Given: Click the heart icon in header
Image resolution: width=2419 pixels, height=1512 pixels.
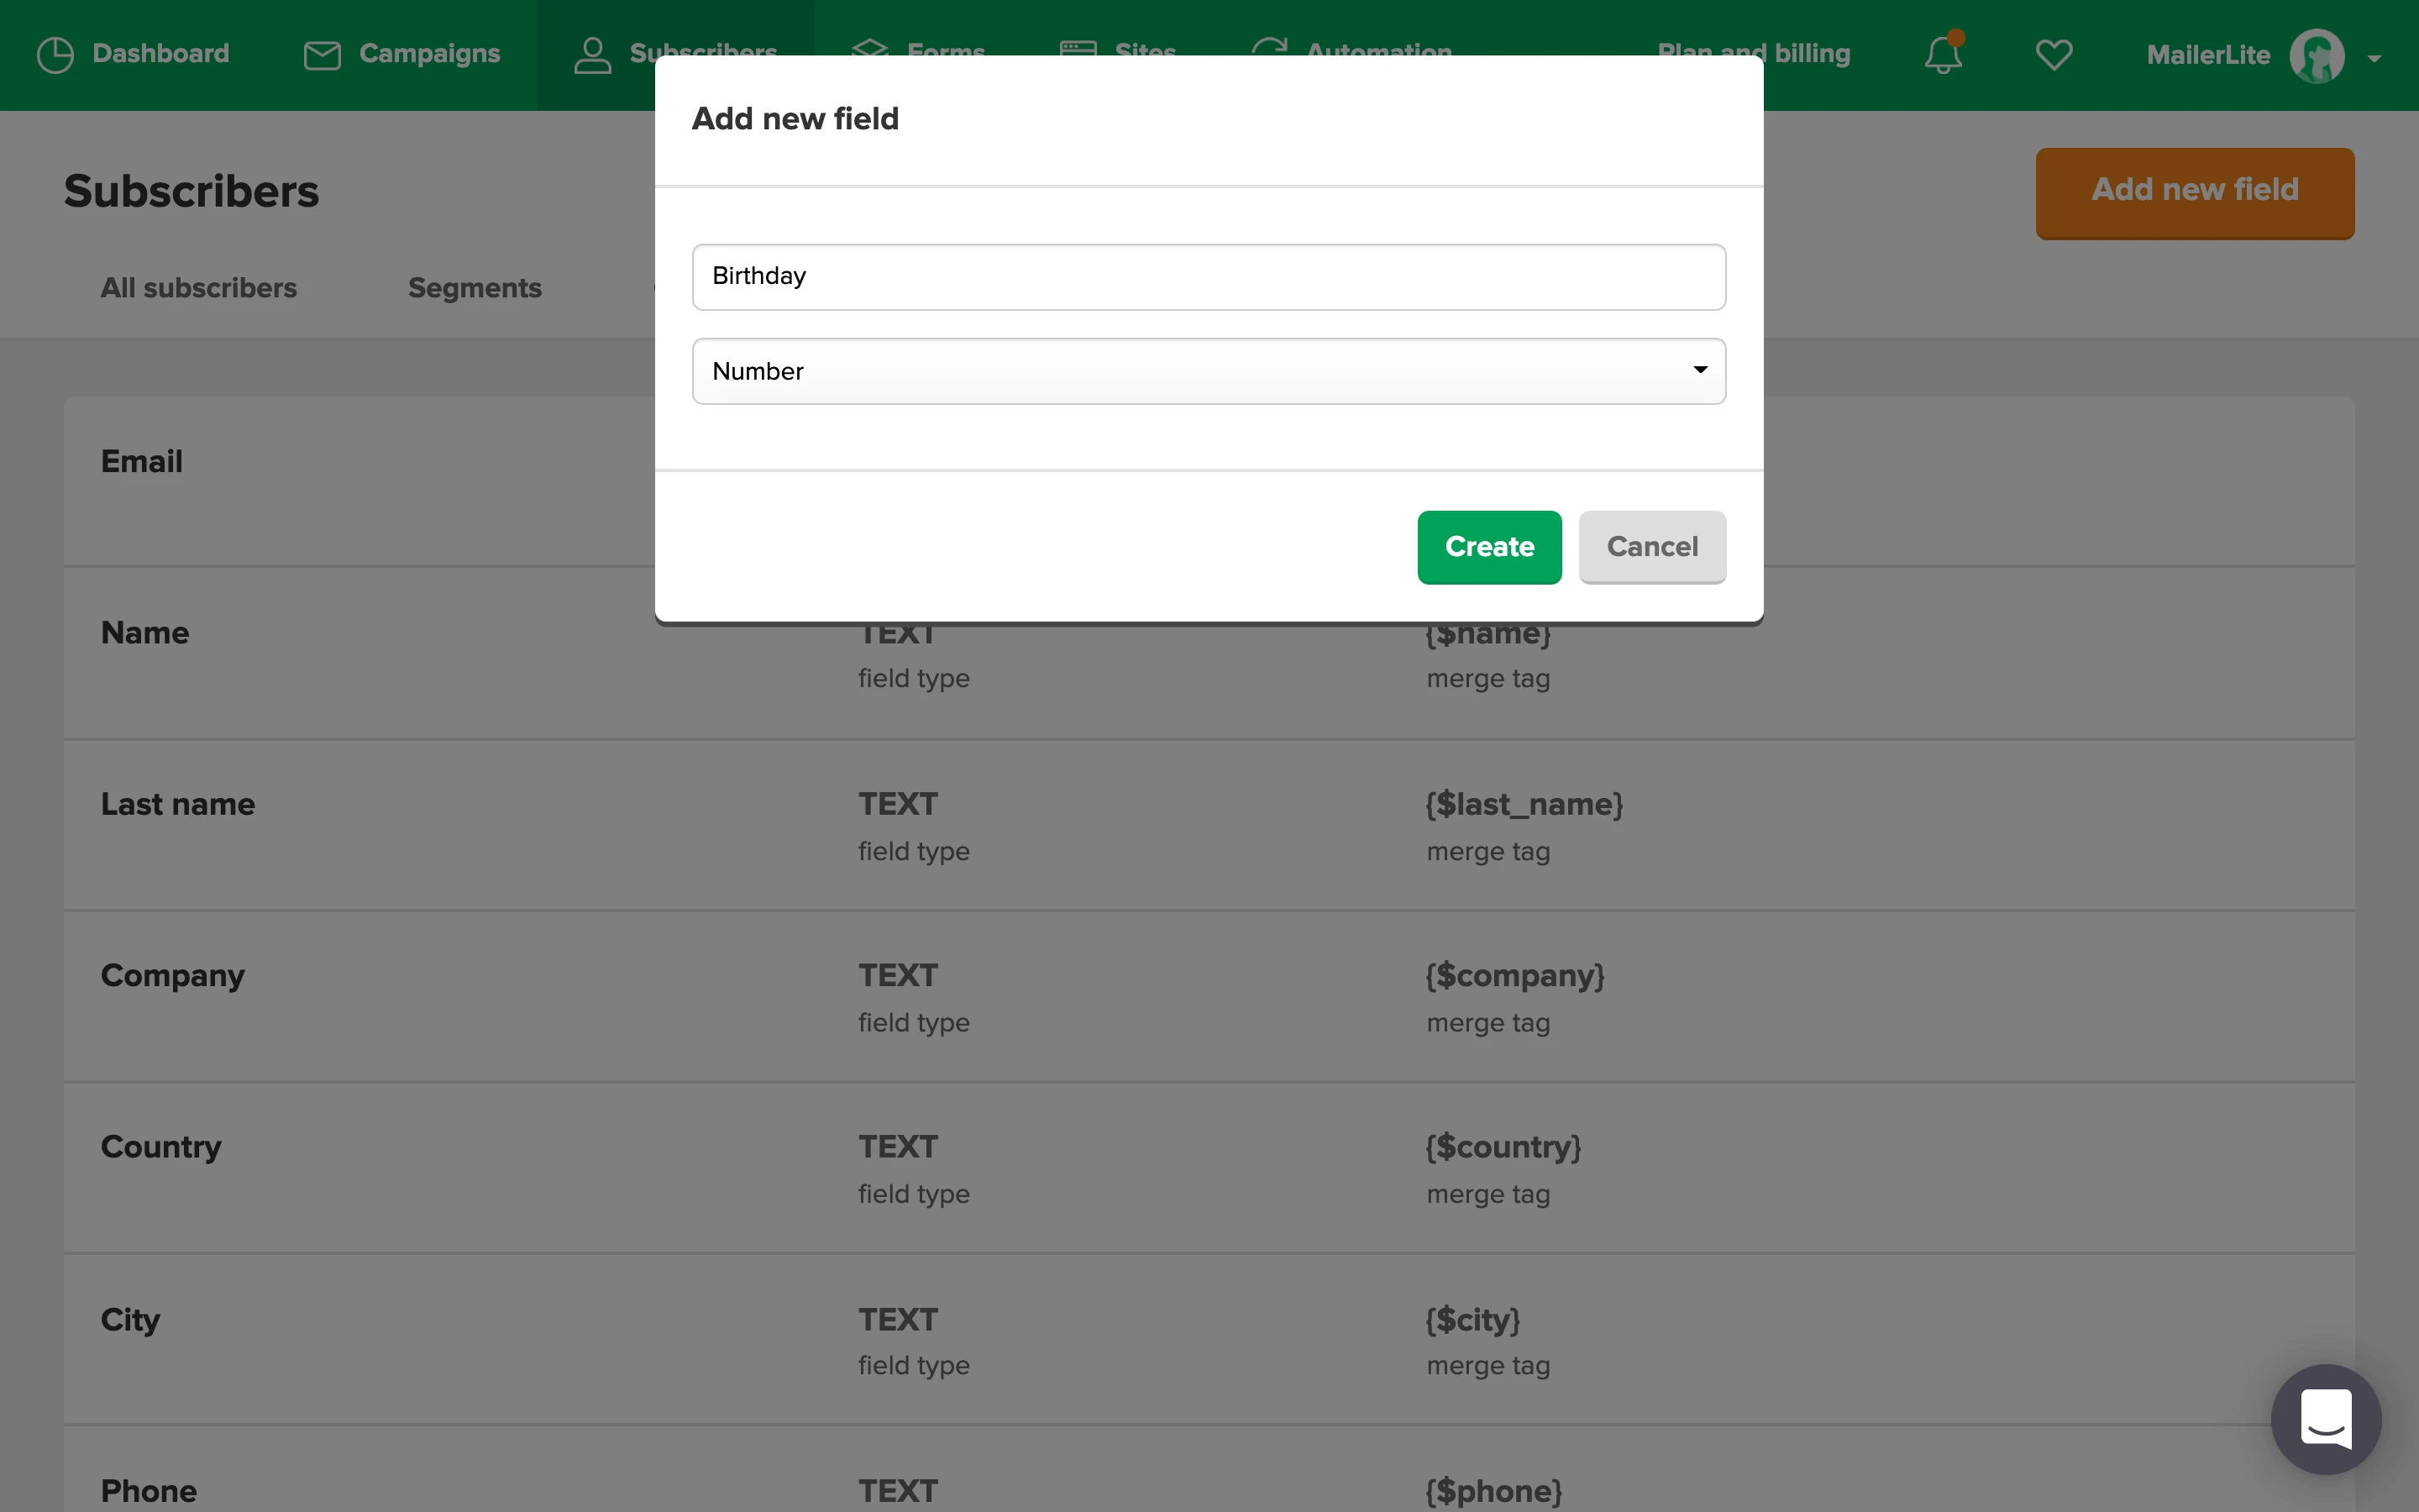Looking at the screenshot, I should coord(2053,54).
